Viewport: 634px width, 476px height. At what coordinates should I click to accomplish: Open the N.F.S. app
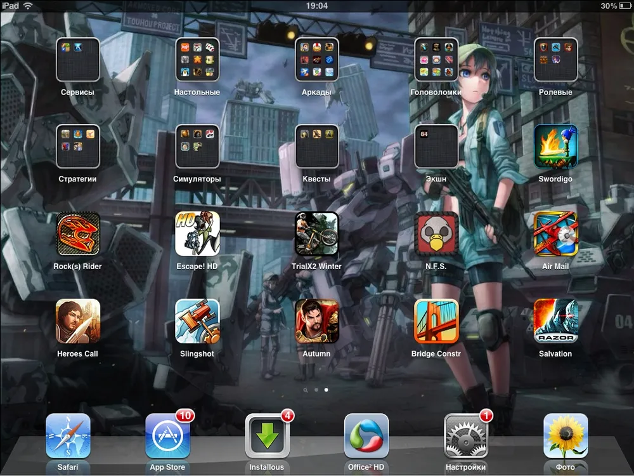(x=436, y=234)
